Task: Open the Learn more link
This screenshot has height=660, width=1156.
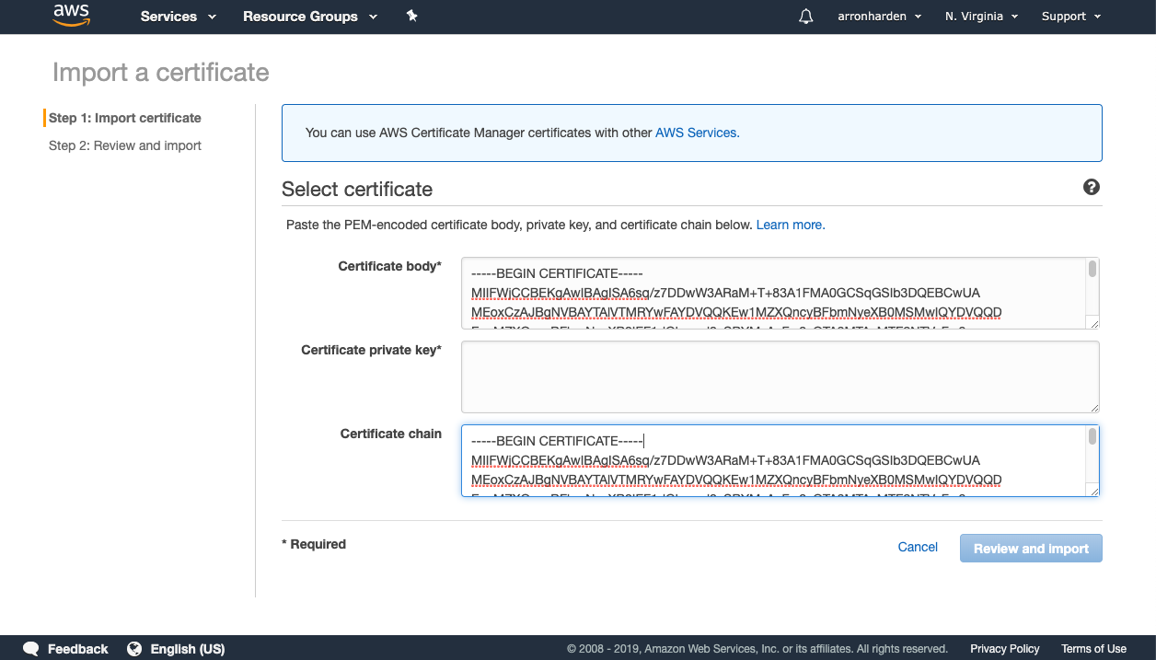Action: point(789,225)
